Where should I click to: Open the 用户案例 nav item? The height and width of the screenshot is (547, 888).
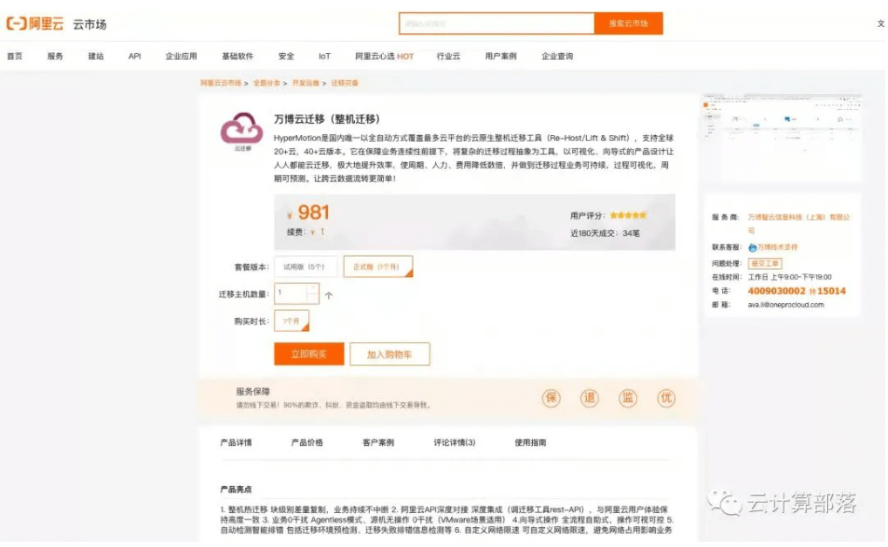[x=501, y=56]
